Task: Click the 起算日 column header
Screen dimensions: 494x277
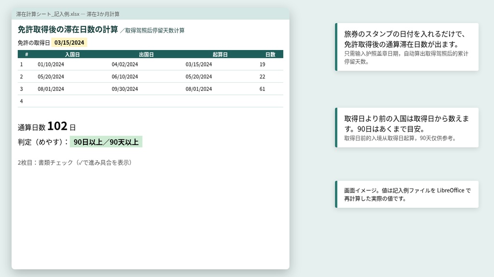Action: click(x=220, y=54)
